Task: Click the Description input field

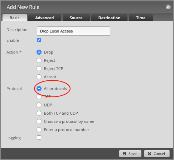Action: pyautogui.click(x=73, y=31)
